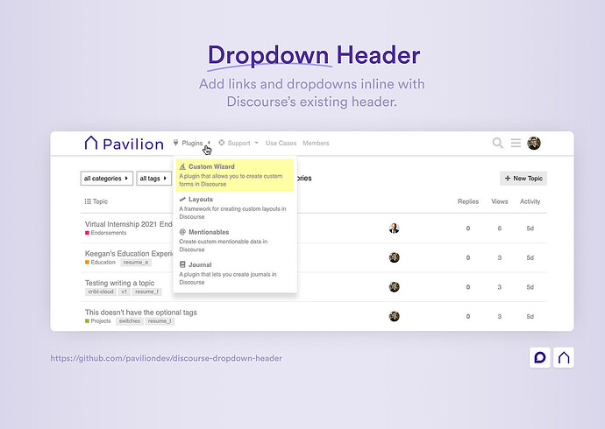Viewport: 605px width, 429px height.
Task: Click the Layouts ruler icon
Action: [182, 199]
